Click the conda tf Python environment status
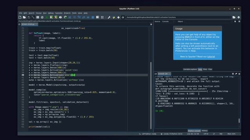Screen dimensions: 250x140 171,134
